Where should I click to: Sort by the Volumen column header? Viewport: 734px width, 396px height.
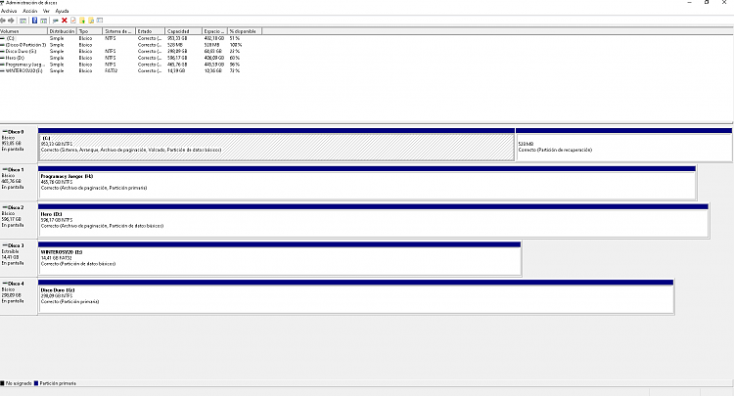click(x=23, y=31)
